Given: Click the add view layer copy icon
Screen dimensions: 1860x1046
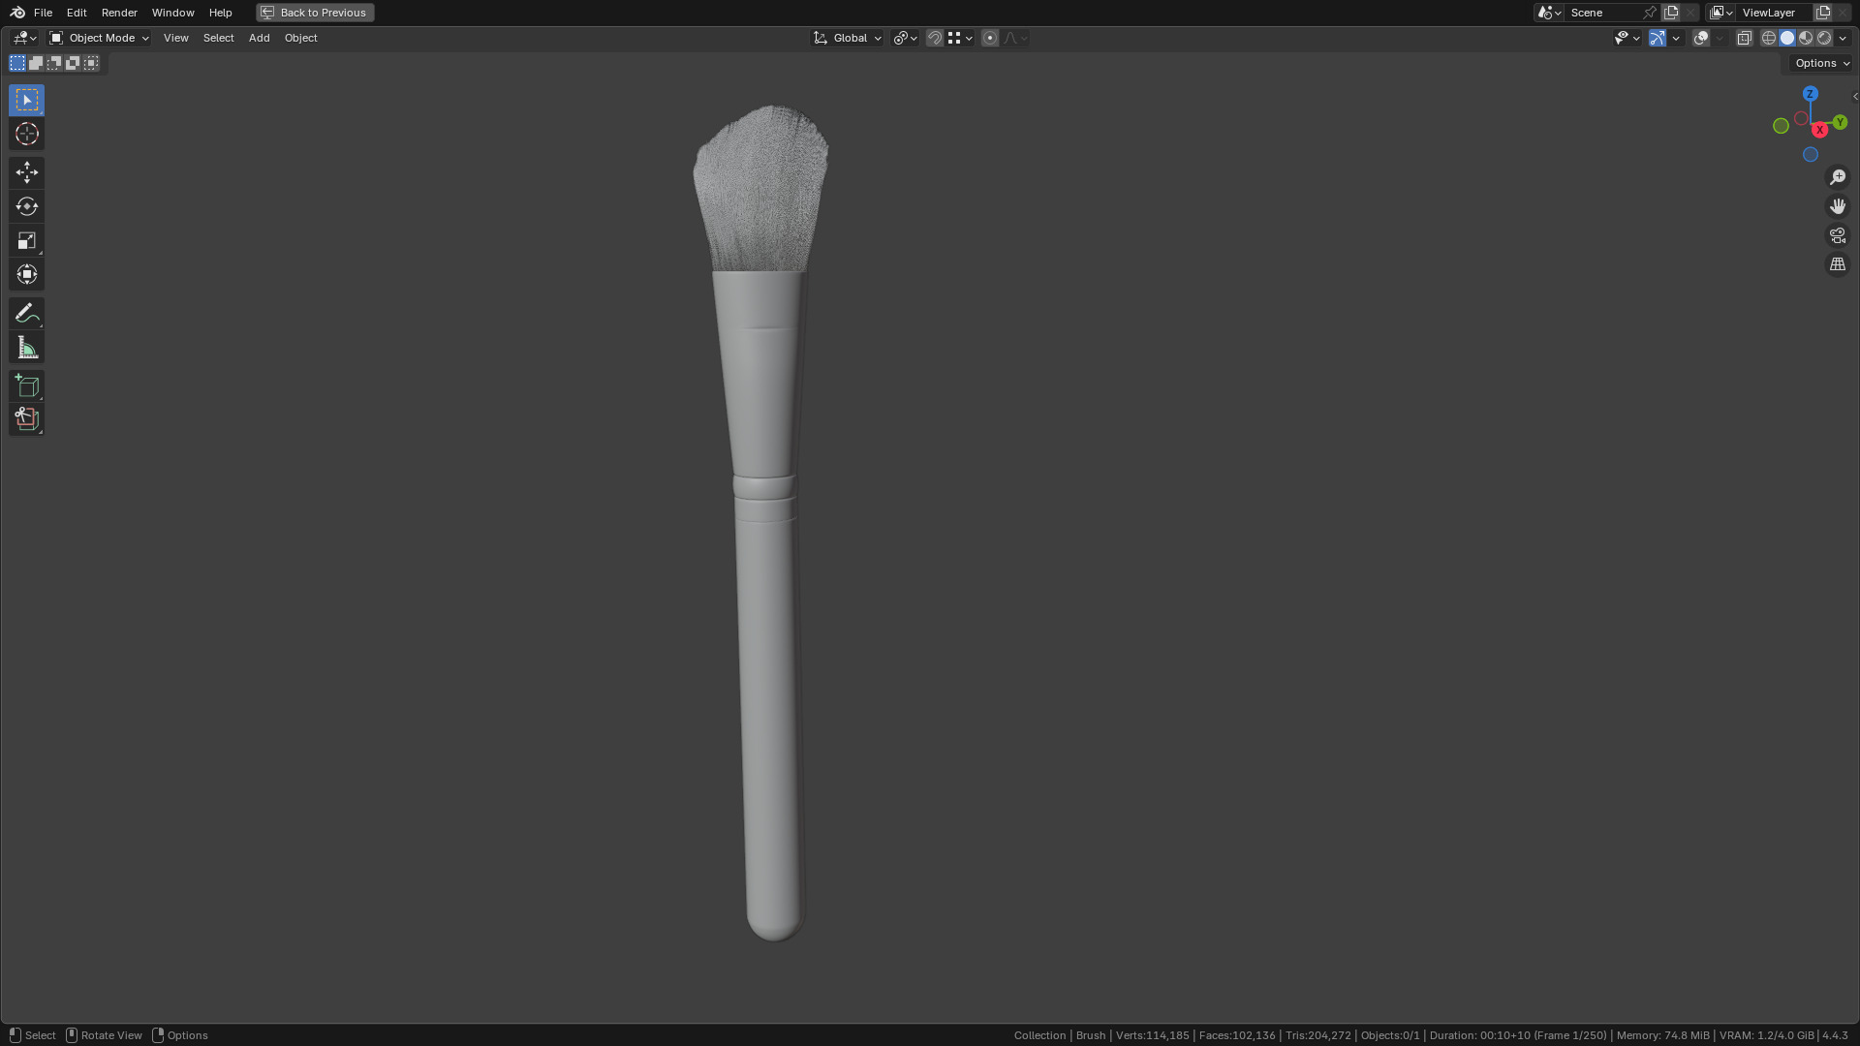Looking at the screenshot, I should pos(1823,13).
